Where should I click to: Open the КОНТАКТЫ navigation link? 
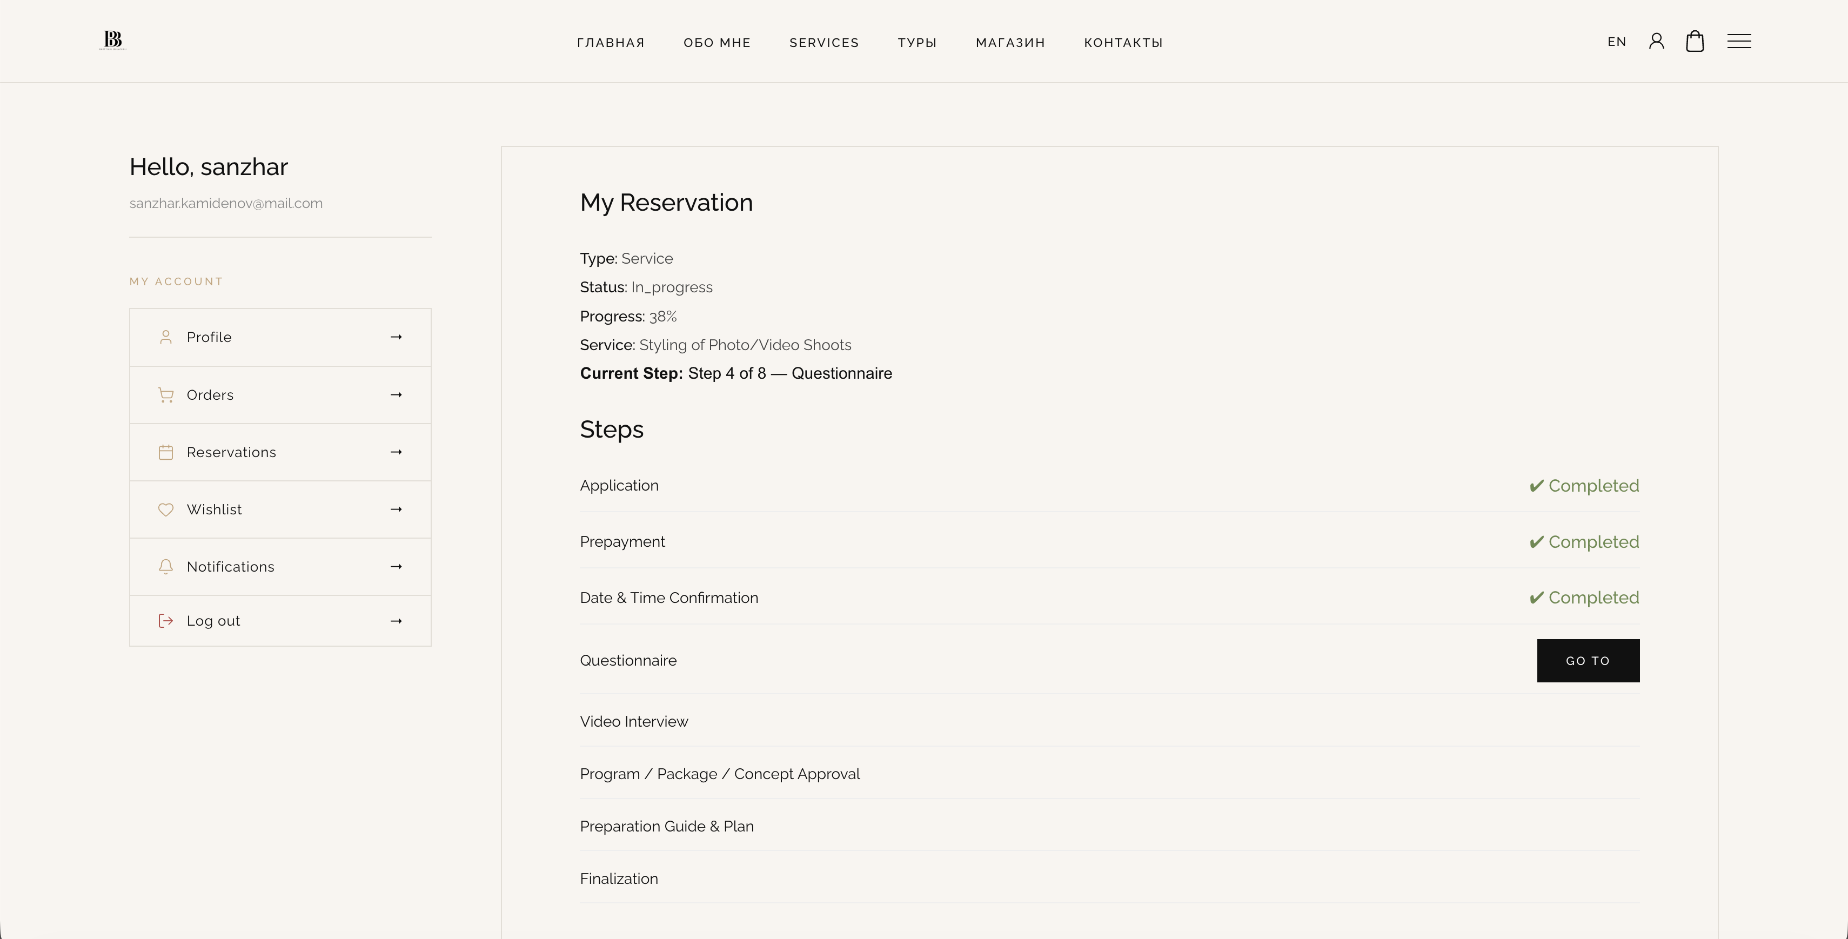coord(1123,42)
